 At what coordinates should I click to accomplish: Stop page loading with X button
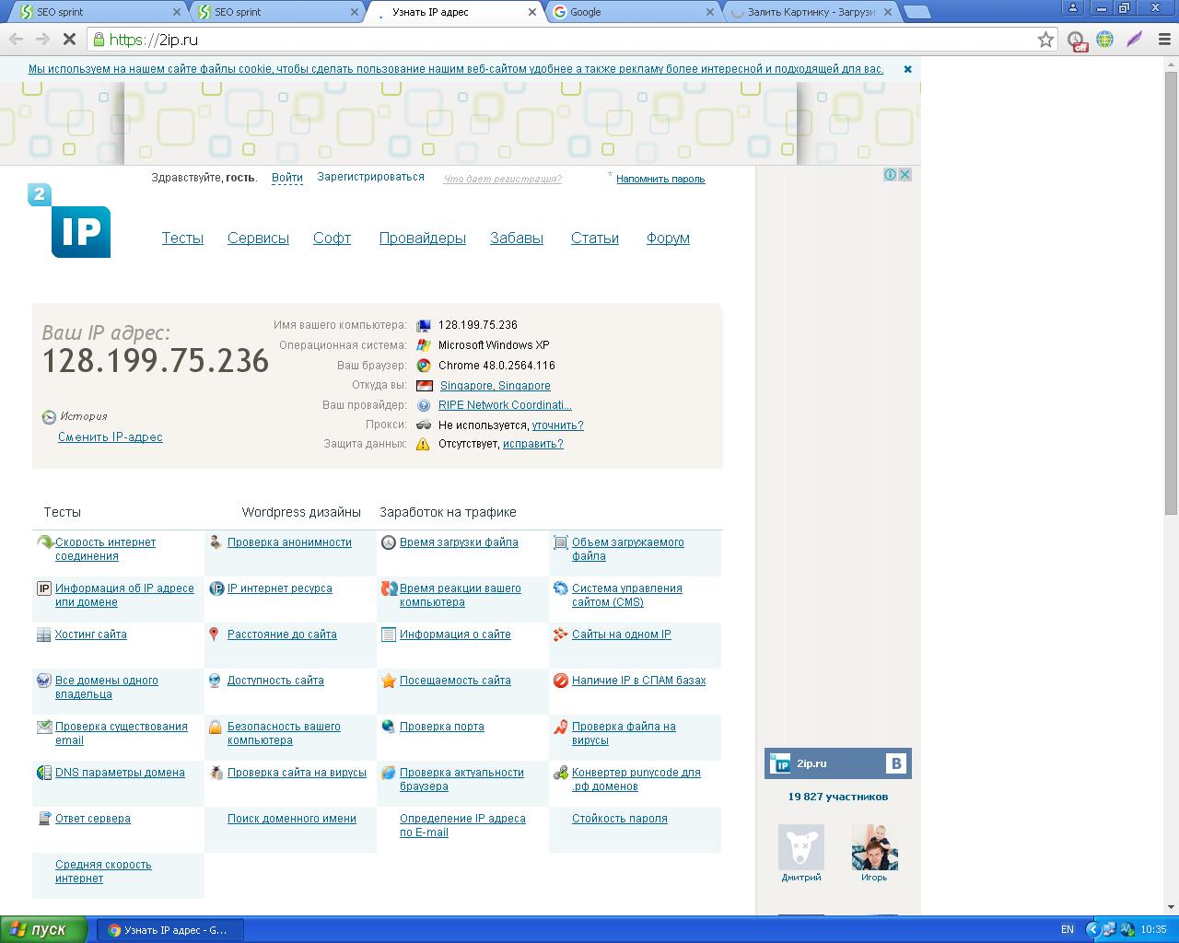(69, 40)
